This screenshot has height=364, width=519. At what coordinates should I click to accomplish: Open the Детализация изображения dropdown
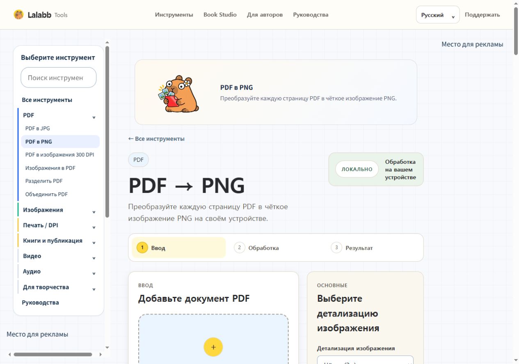[365, 360]
